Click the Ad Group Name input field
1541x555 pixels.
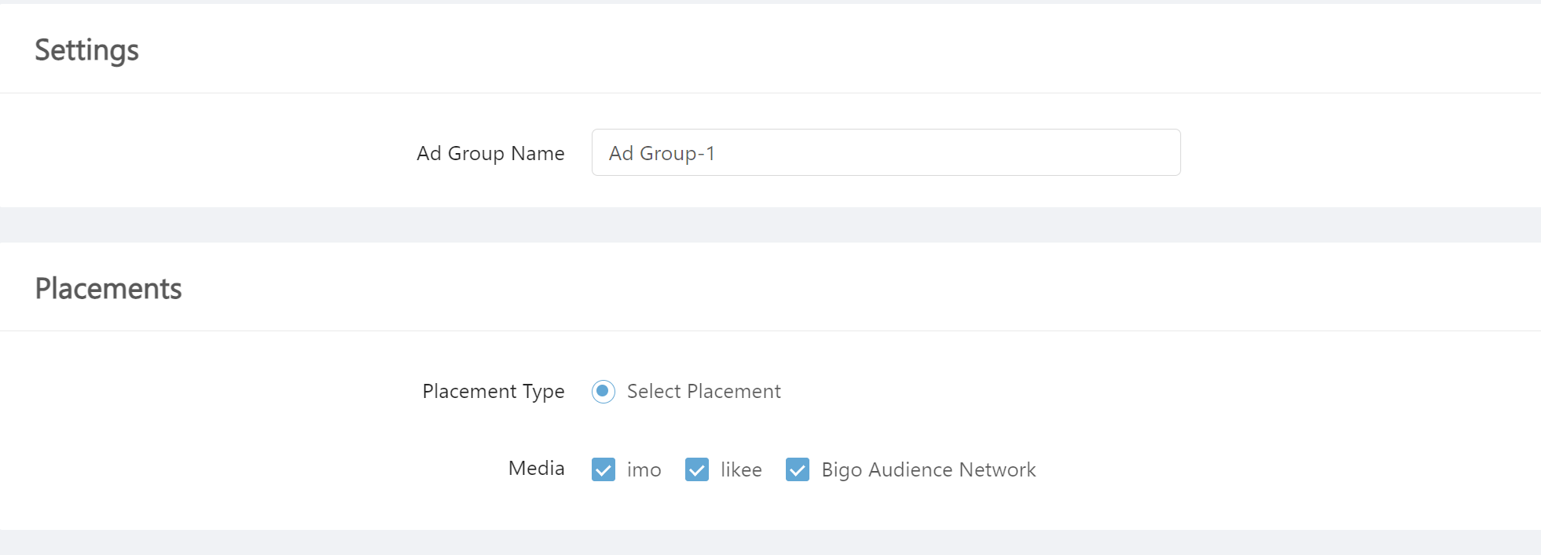[886, 152]
